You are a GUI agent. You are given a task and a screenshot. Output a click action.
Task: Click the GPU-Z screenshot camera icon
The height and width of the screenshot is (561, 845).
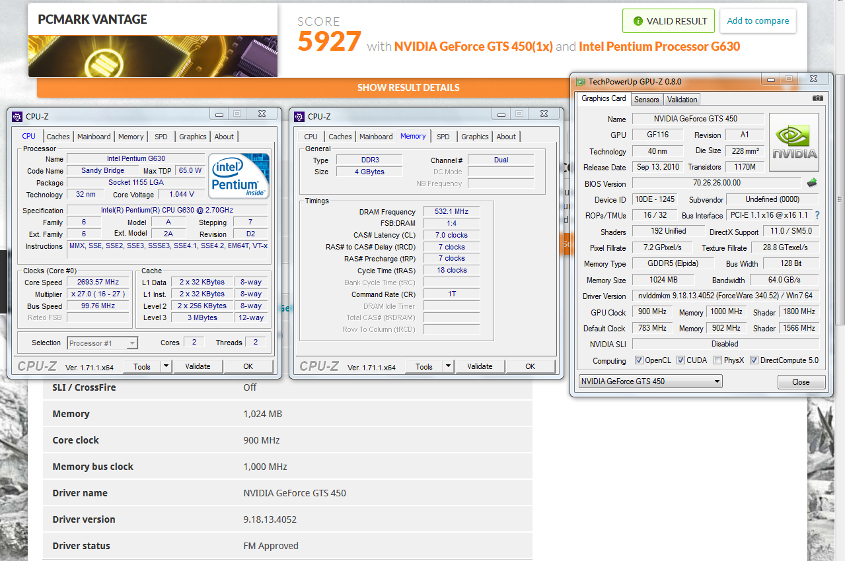click(x=817, y=98)
